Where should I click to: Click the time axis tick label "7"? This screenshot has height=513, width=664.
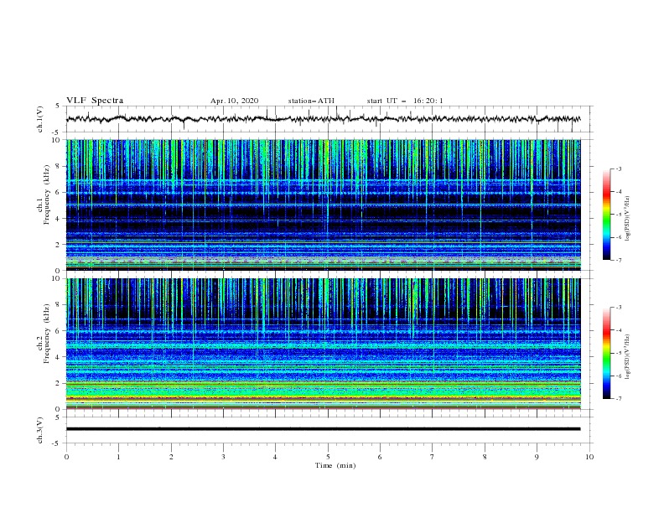(433, 457)
